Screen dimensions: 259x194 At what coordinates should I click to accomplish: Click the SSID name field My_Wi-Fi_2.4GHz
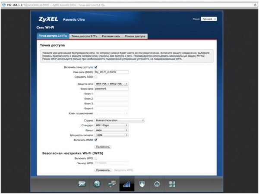click(x=111, y=72)
